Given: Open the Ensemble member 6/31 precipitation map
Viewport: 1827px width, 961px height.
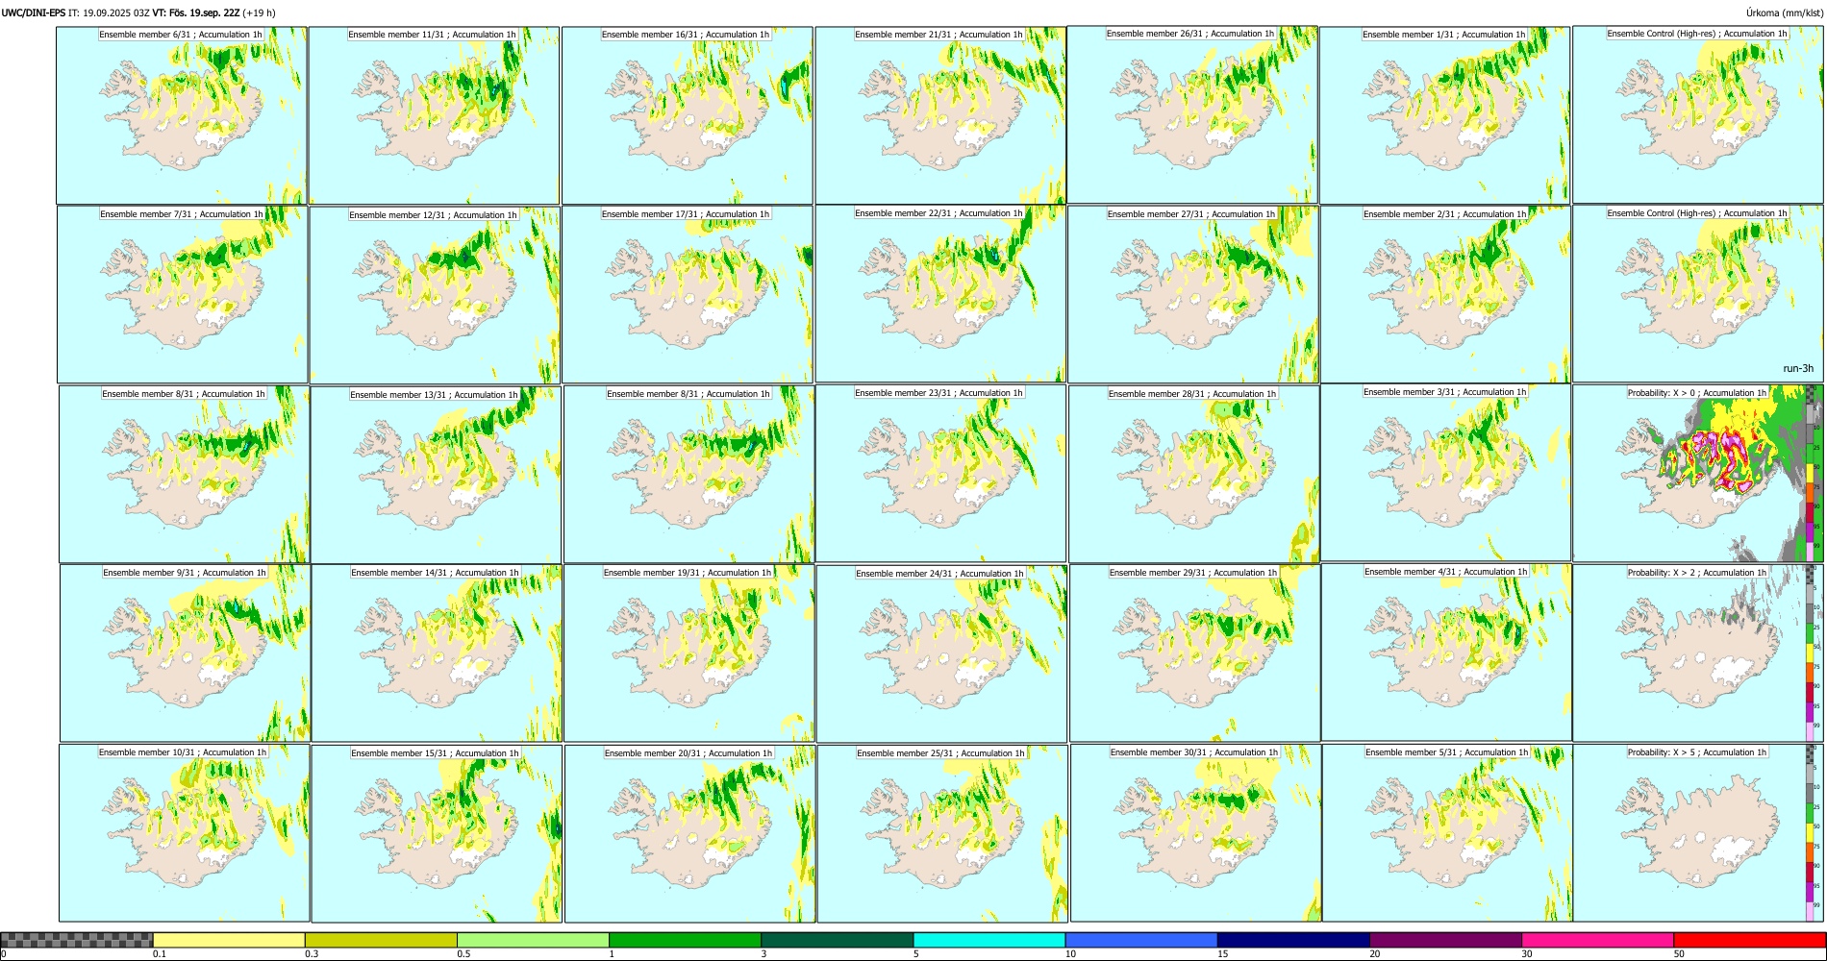Looking at the screenshot, I should [182, 115].
